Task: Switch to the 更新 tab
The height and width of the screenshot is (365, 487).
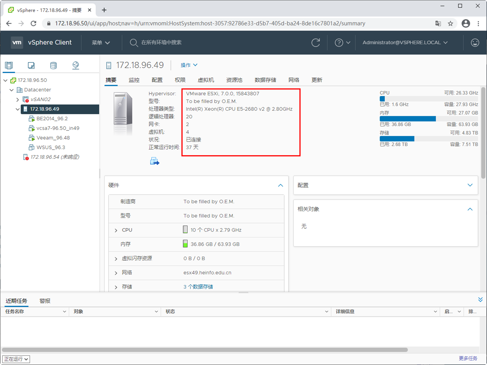Action: 317,80
